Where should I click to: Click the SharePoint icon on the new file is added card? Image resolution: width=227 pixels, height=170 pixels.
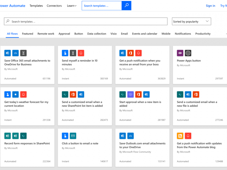(180, 94)
